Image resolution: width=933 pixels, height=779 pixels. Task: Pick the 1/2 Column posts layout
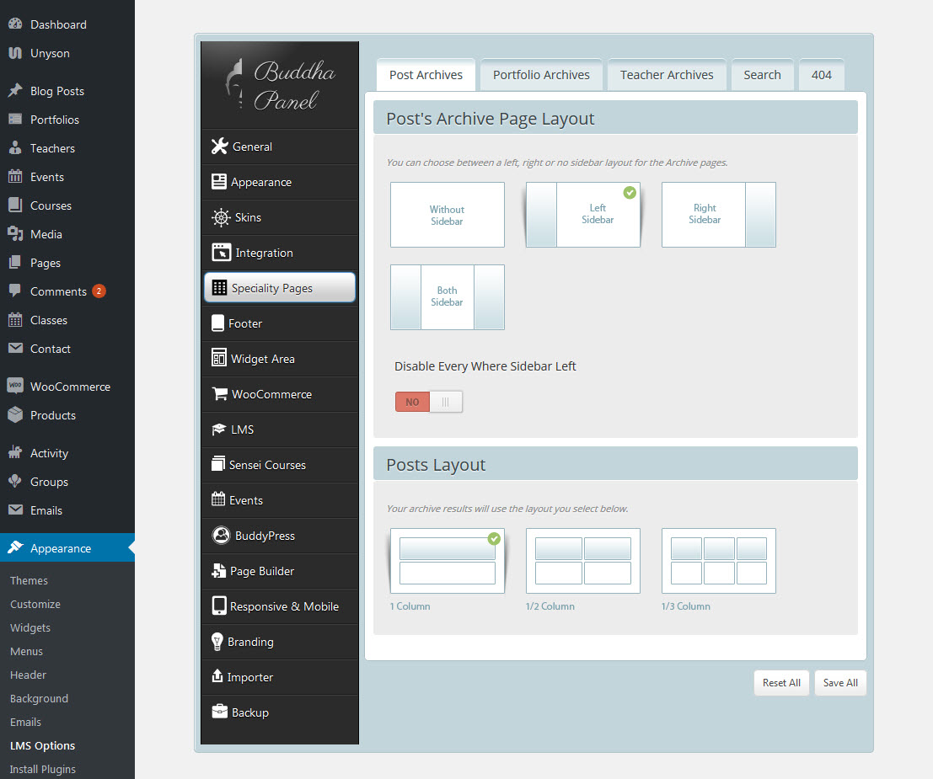[582, 561]
